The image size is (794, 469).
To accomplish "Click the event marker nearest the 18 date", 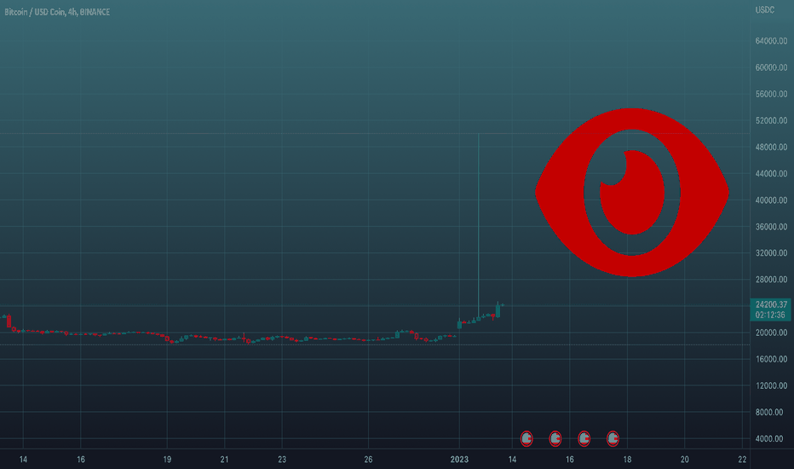I will pos(613,438).
